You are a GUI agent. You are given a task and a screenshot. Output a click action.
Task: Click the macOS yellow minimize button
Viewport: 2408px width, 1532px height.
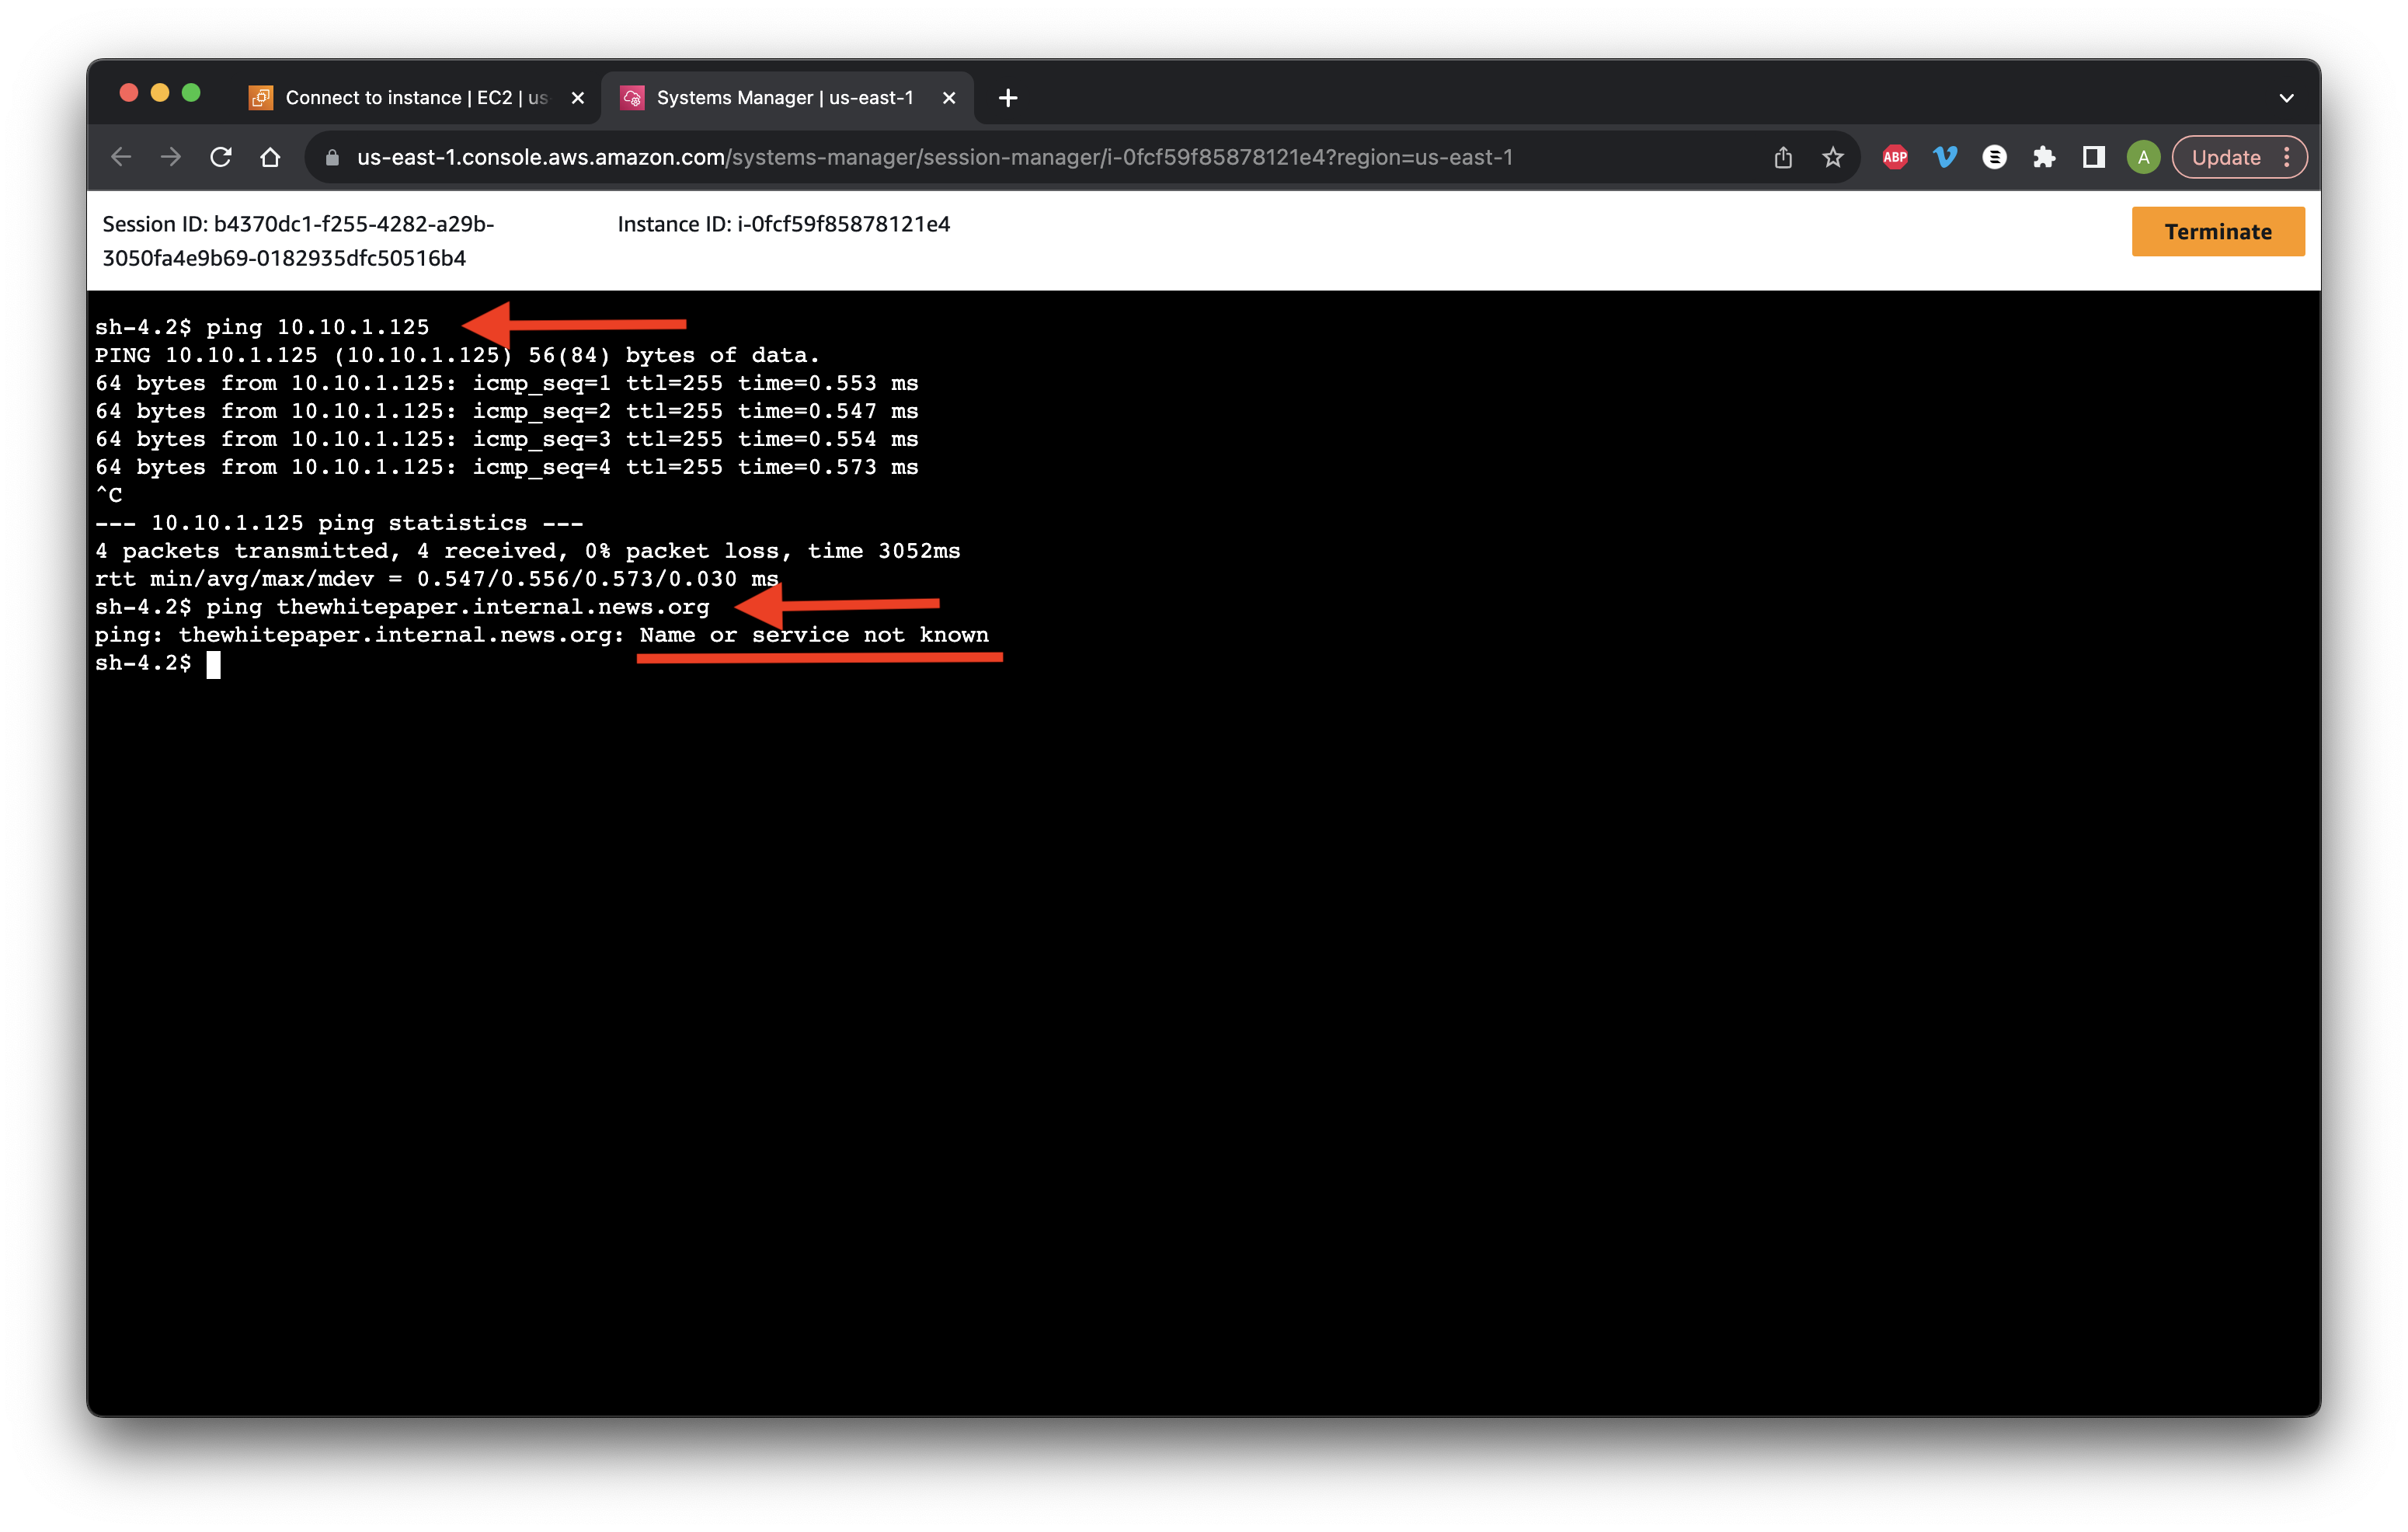tap(159, 93)
